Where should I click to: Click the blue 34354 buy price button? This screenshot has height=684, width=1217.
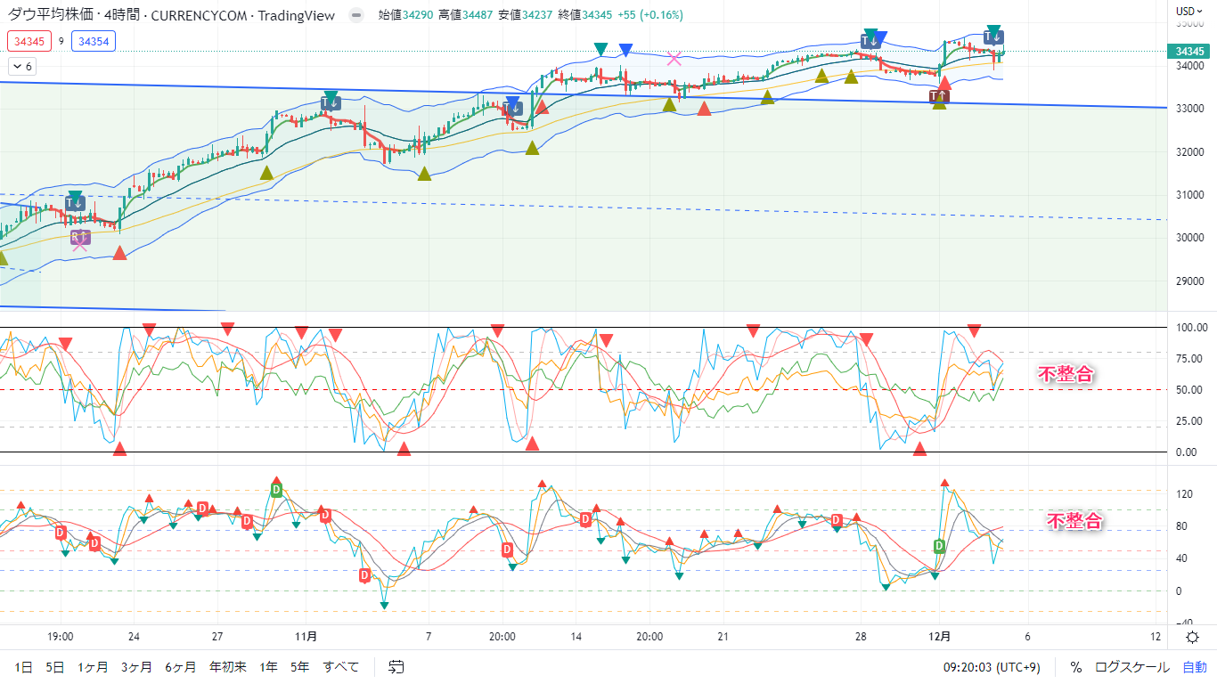coord(94,41)
